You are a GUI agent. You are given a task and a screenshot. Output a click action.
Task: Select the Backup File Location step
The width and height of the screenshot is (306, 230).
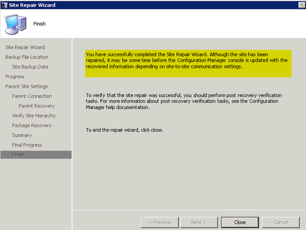point(27,57)
